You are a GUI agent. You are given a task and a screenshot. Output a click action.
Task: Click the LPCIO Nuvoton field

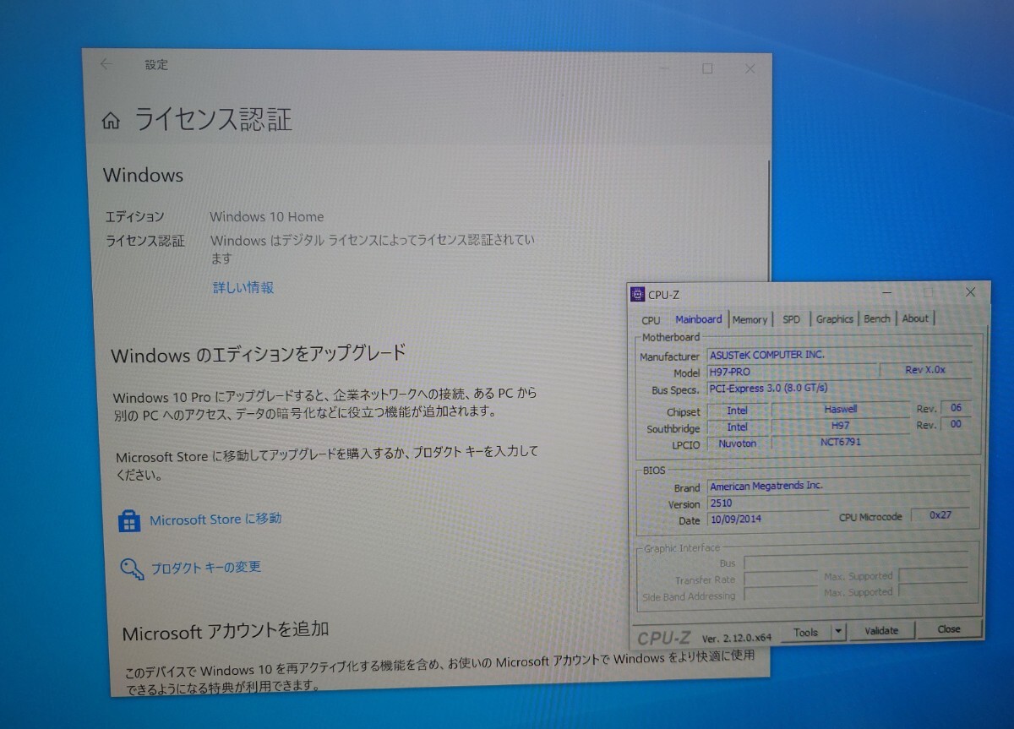point(737,443)
